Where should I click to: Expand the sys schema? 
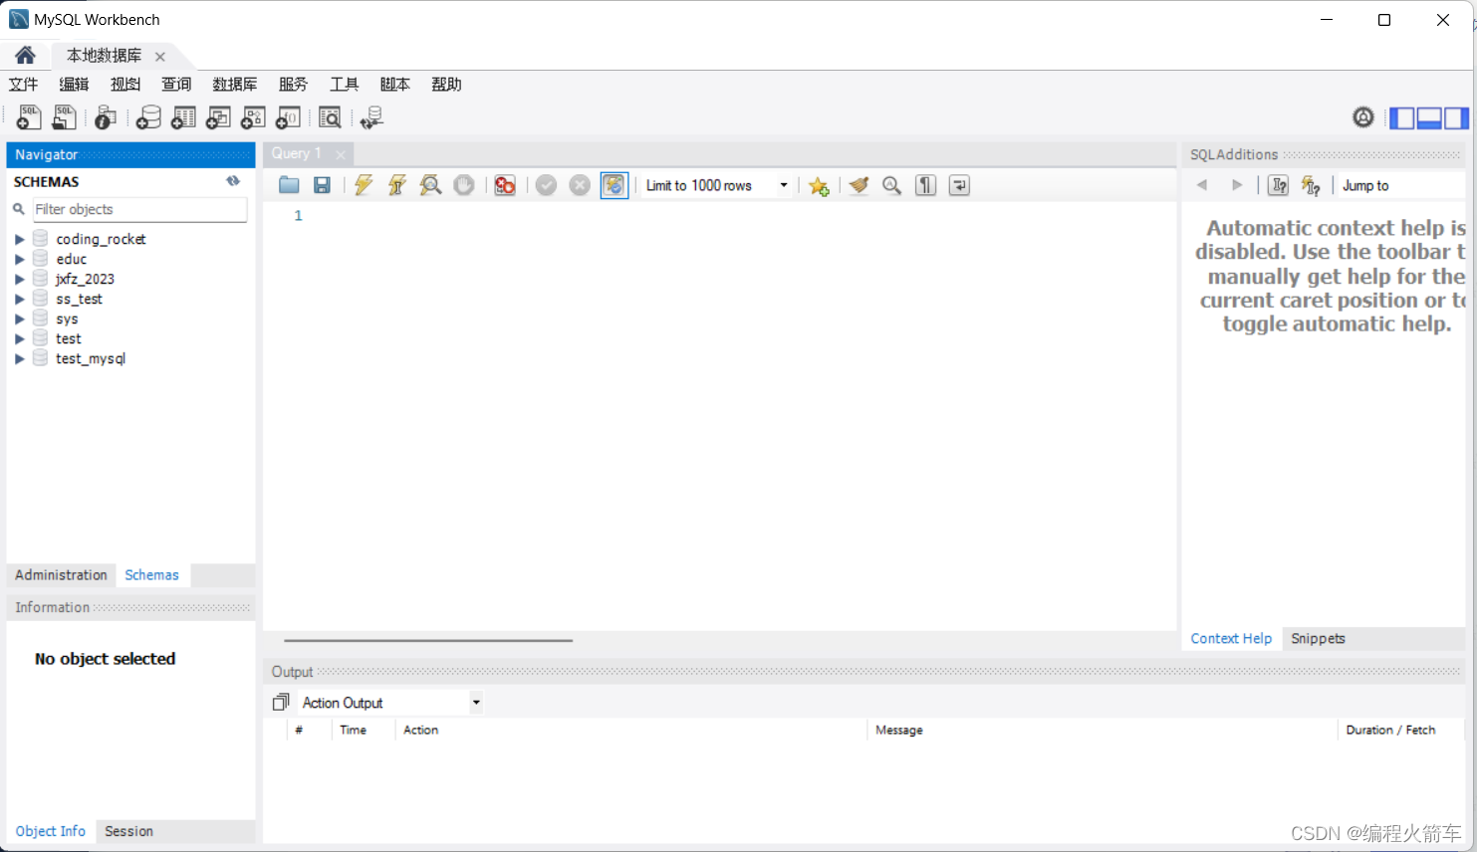19,319
